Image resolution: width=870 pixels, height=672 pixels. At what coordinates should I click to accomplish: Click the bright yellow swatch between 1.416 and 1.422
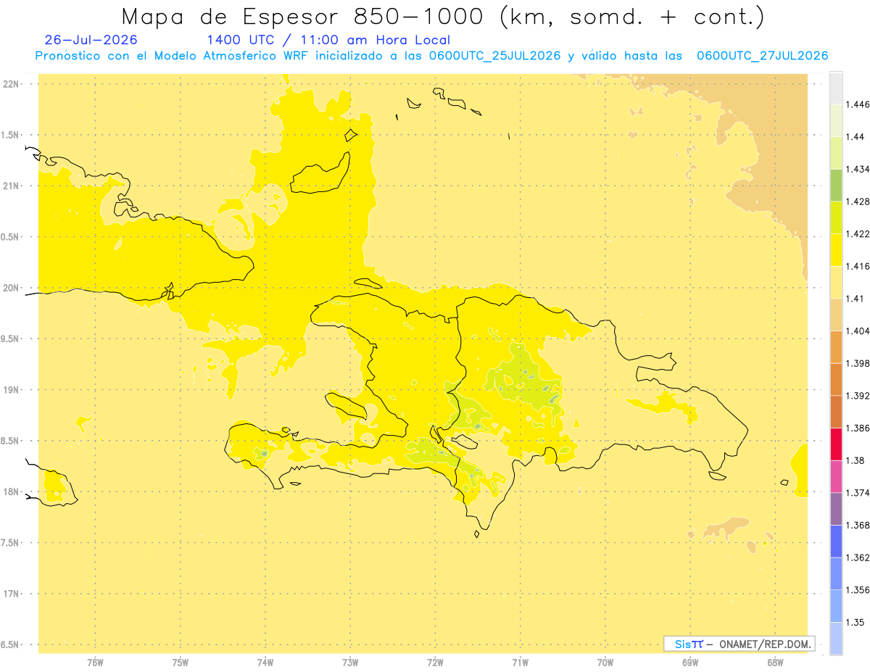[x=837, y=250]
